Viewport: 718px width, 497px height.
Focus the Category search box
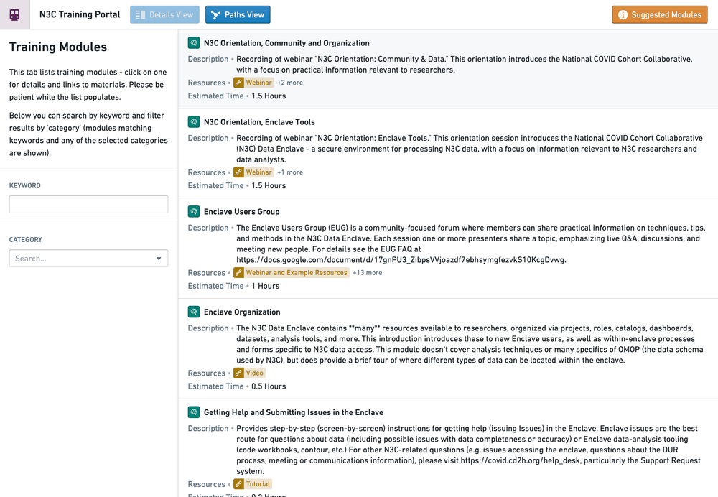[81, 259]
